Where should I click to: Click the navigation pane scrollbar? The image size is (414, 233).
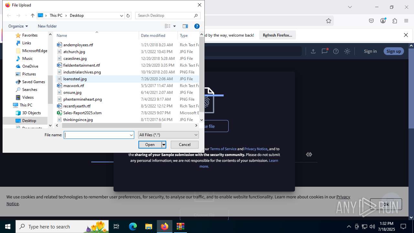click(50, 90)
